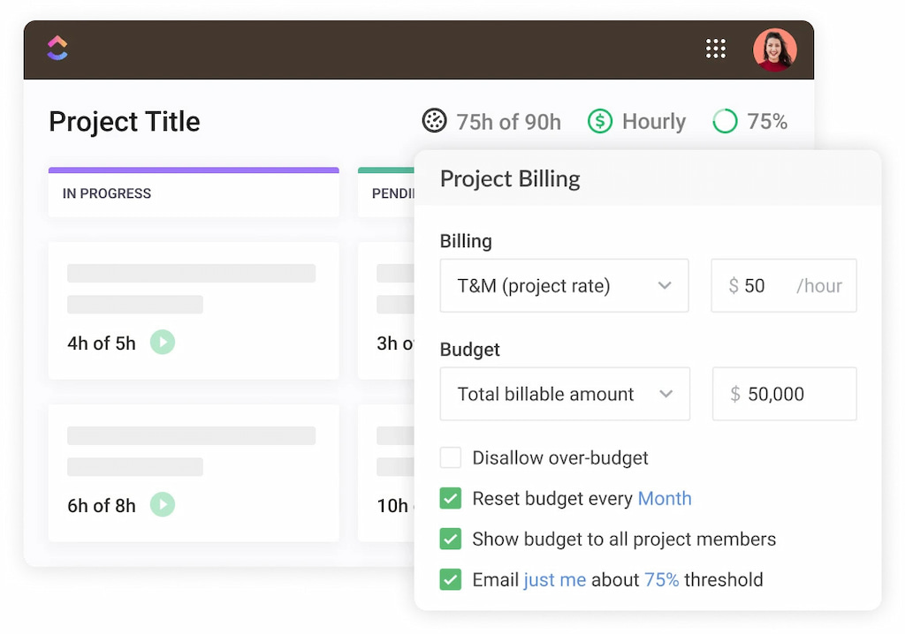Image resolution: width=905 pixels, height=634 pixels.
Task: Uncheck Reset budget every Month
Action: click(451, 498)
